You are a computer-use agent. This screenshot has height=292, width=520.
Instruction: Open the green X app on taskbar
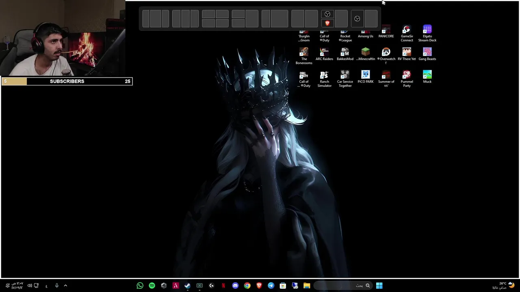coord(199,286)
